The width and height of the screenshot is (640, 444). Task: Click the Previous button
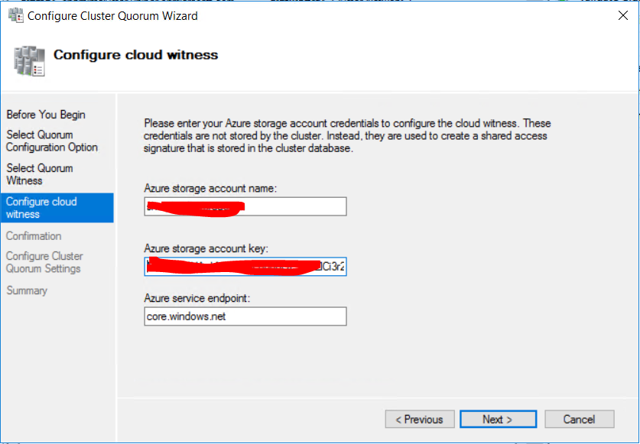[x=420, y=419]
